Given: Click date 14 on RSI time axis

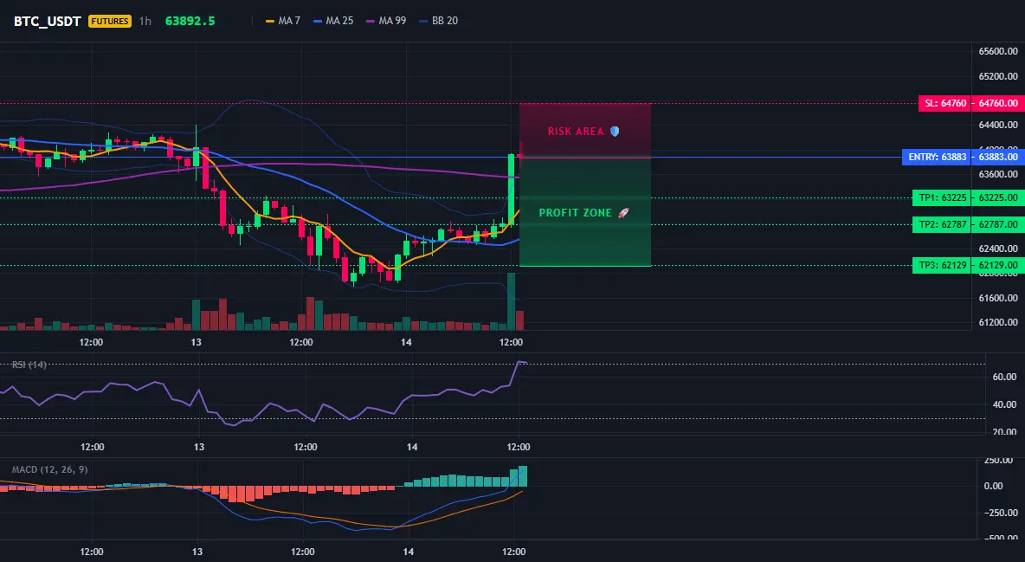Looking at the screenshot, I should pos(412,447).
